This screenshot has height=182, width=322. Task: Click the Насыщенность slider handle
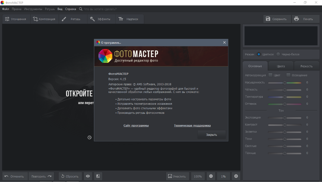[x=284, y=83]
